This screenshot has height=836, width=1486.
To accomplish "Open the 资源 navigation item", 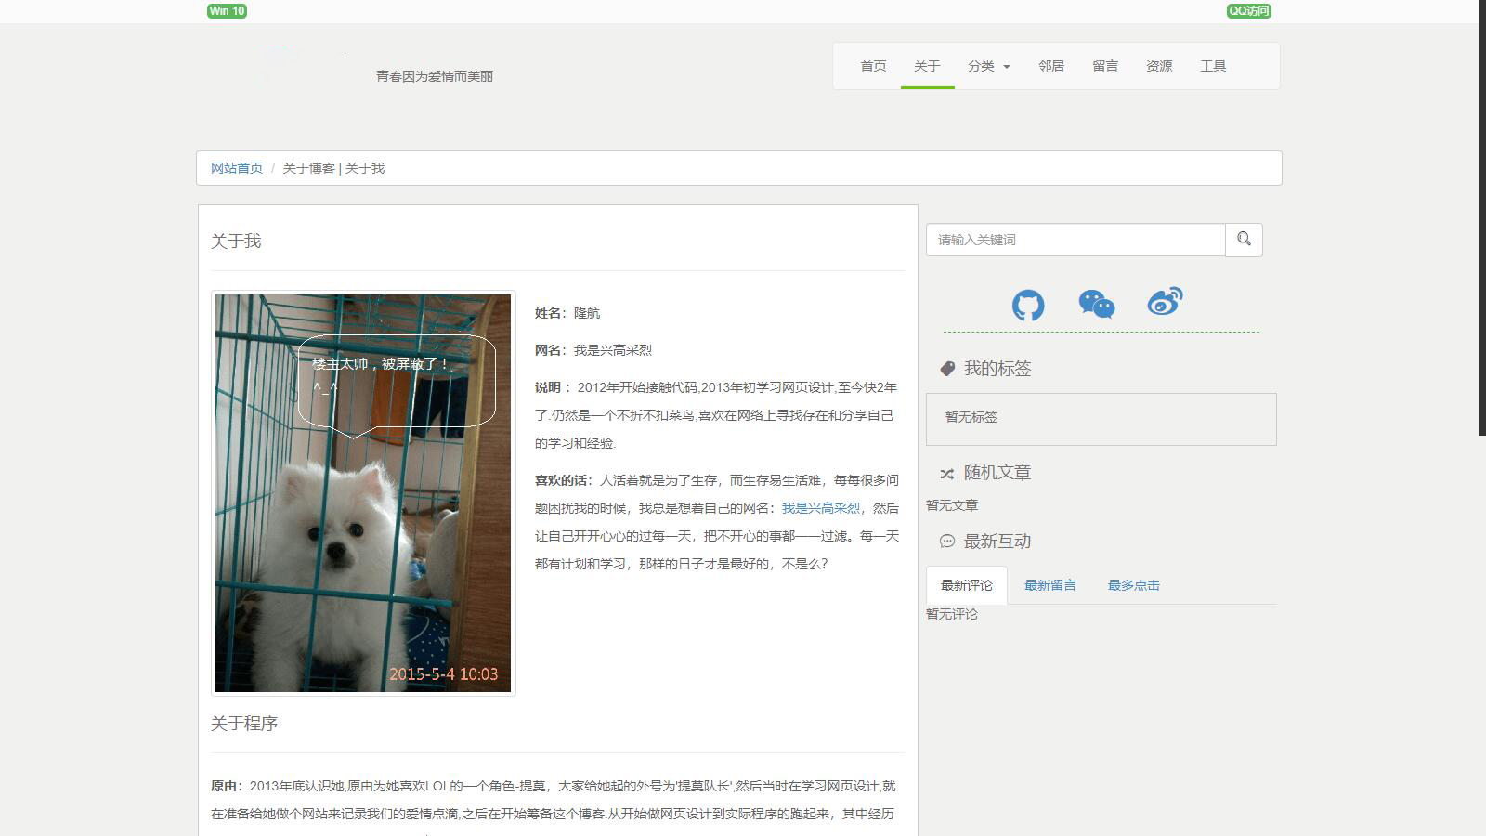I will pyautogui.click(x=1159, y=66).
